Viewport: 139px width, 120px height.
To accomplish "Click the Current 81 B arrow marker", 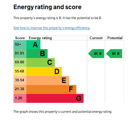I will [x=96, y=53].
